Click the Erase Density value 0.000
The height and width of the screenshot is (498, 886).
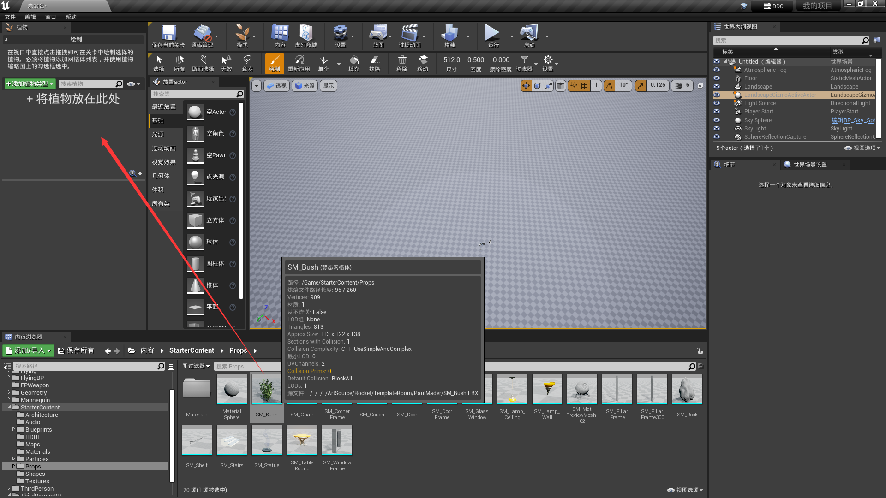coord(501,60)
